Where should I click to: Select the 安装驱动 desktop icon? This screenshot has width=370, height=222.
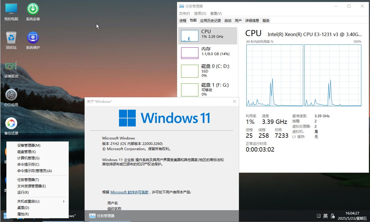tap(11, 69)
